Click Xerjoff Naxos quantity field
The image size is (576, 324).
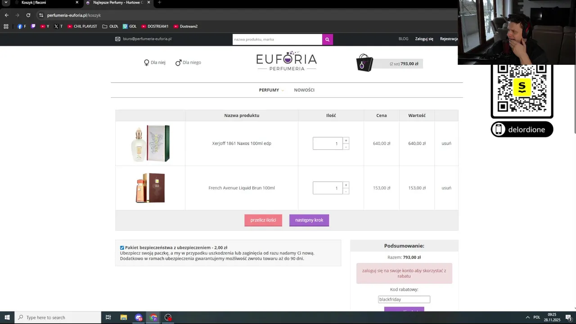coord(328,144)
